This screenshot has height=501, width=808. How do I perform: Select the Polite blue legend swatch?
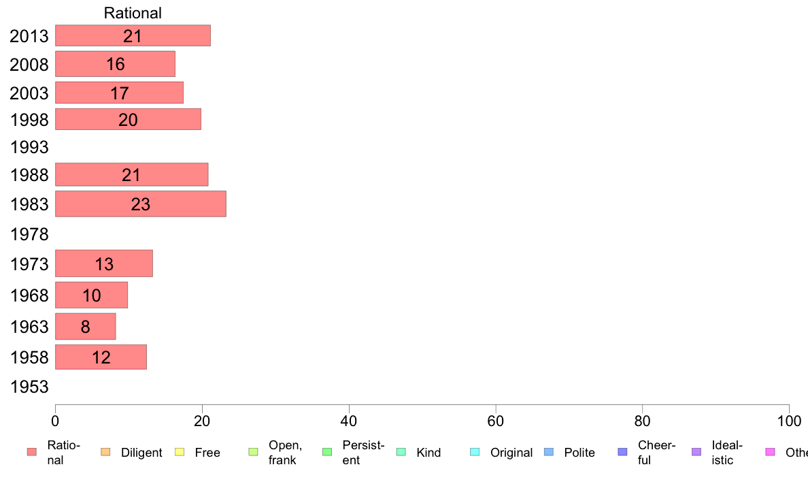pos(549,452)
